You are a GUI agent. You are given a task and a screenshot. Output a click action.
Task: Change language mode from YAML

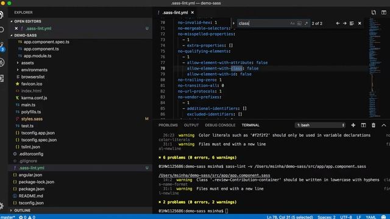[370, 217]
